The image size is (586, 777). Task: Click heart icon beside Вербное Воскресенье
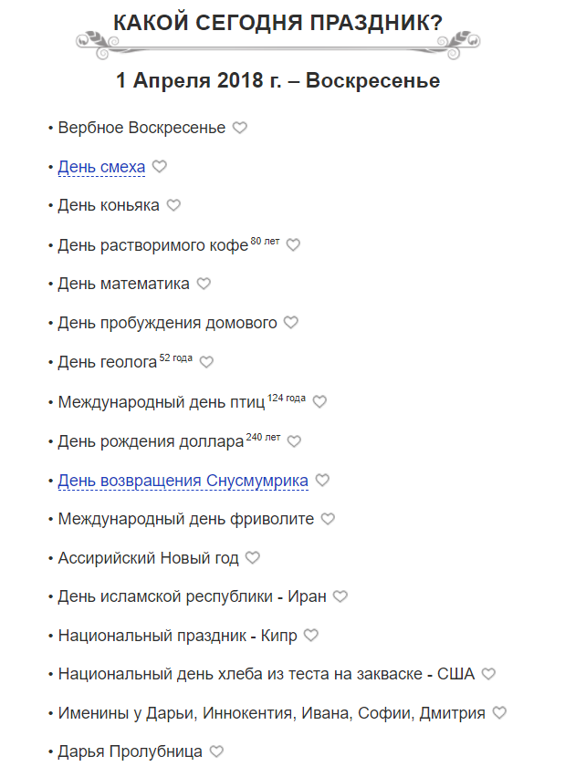(x=239, y=129)
